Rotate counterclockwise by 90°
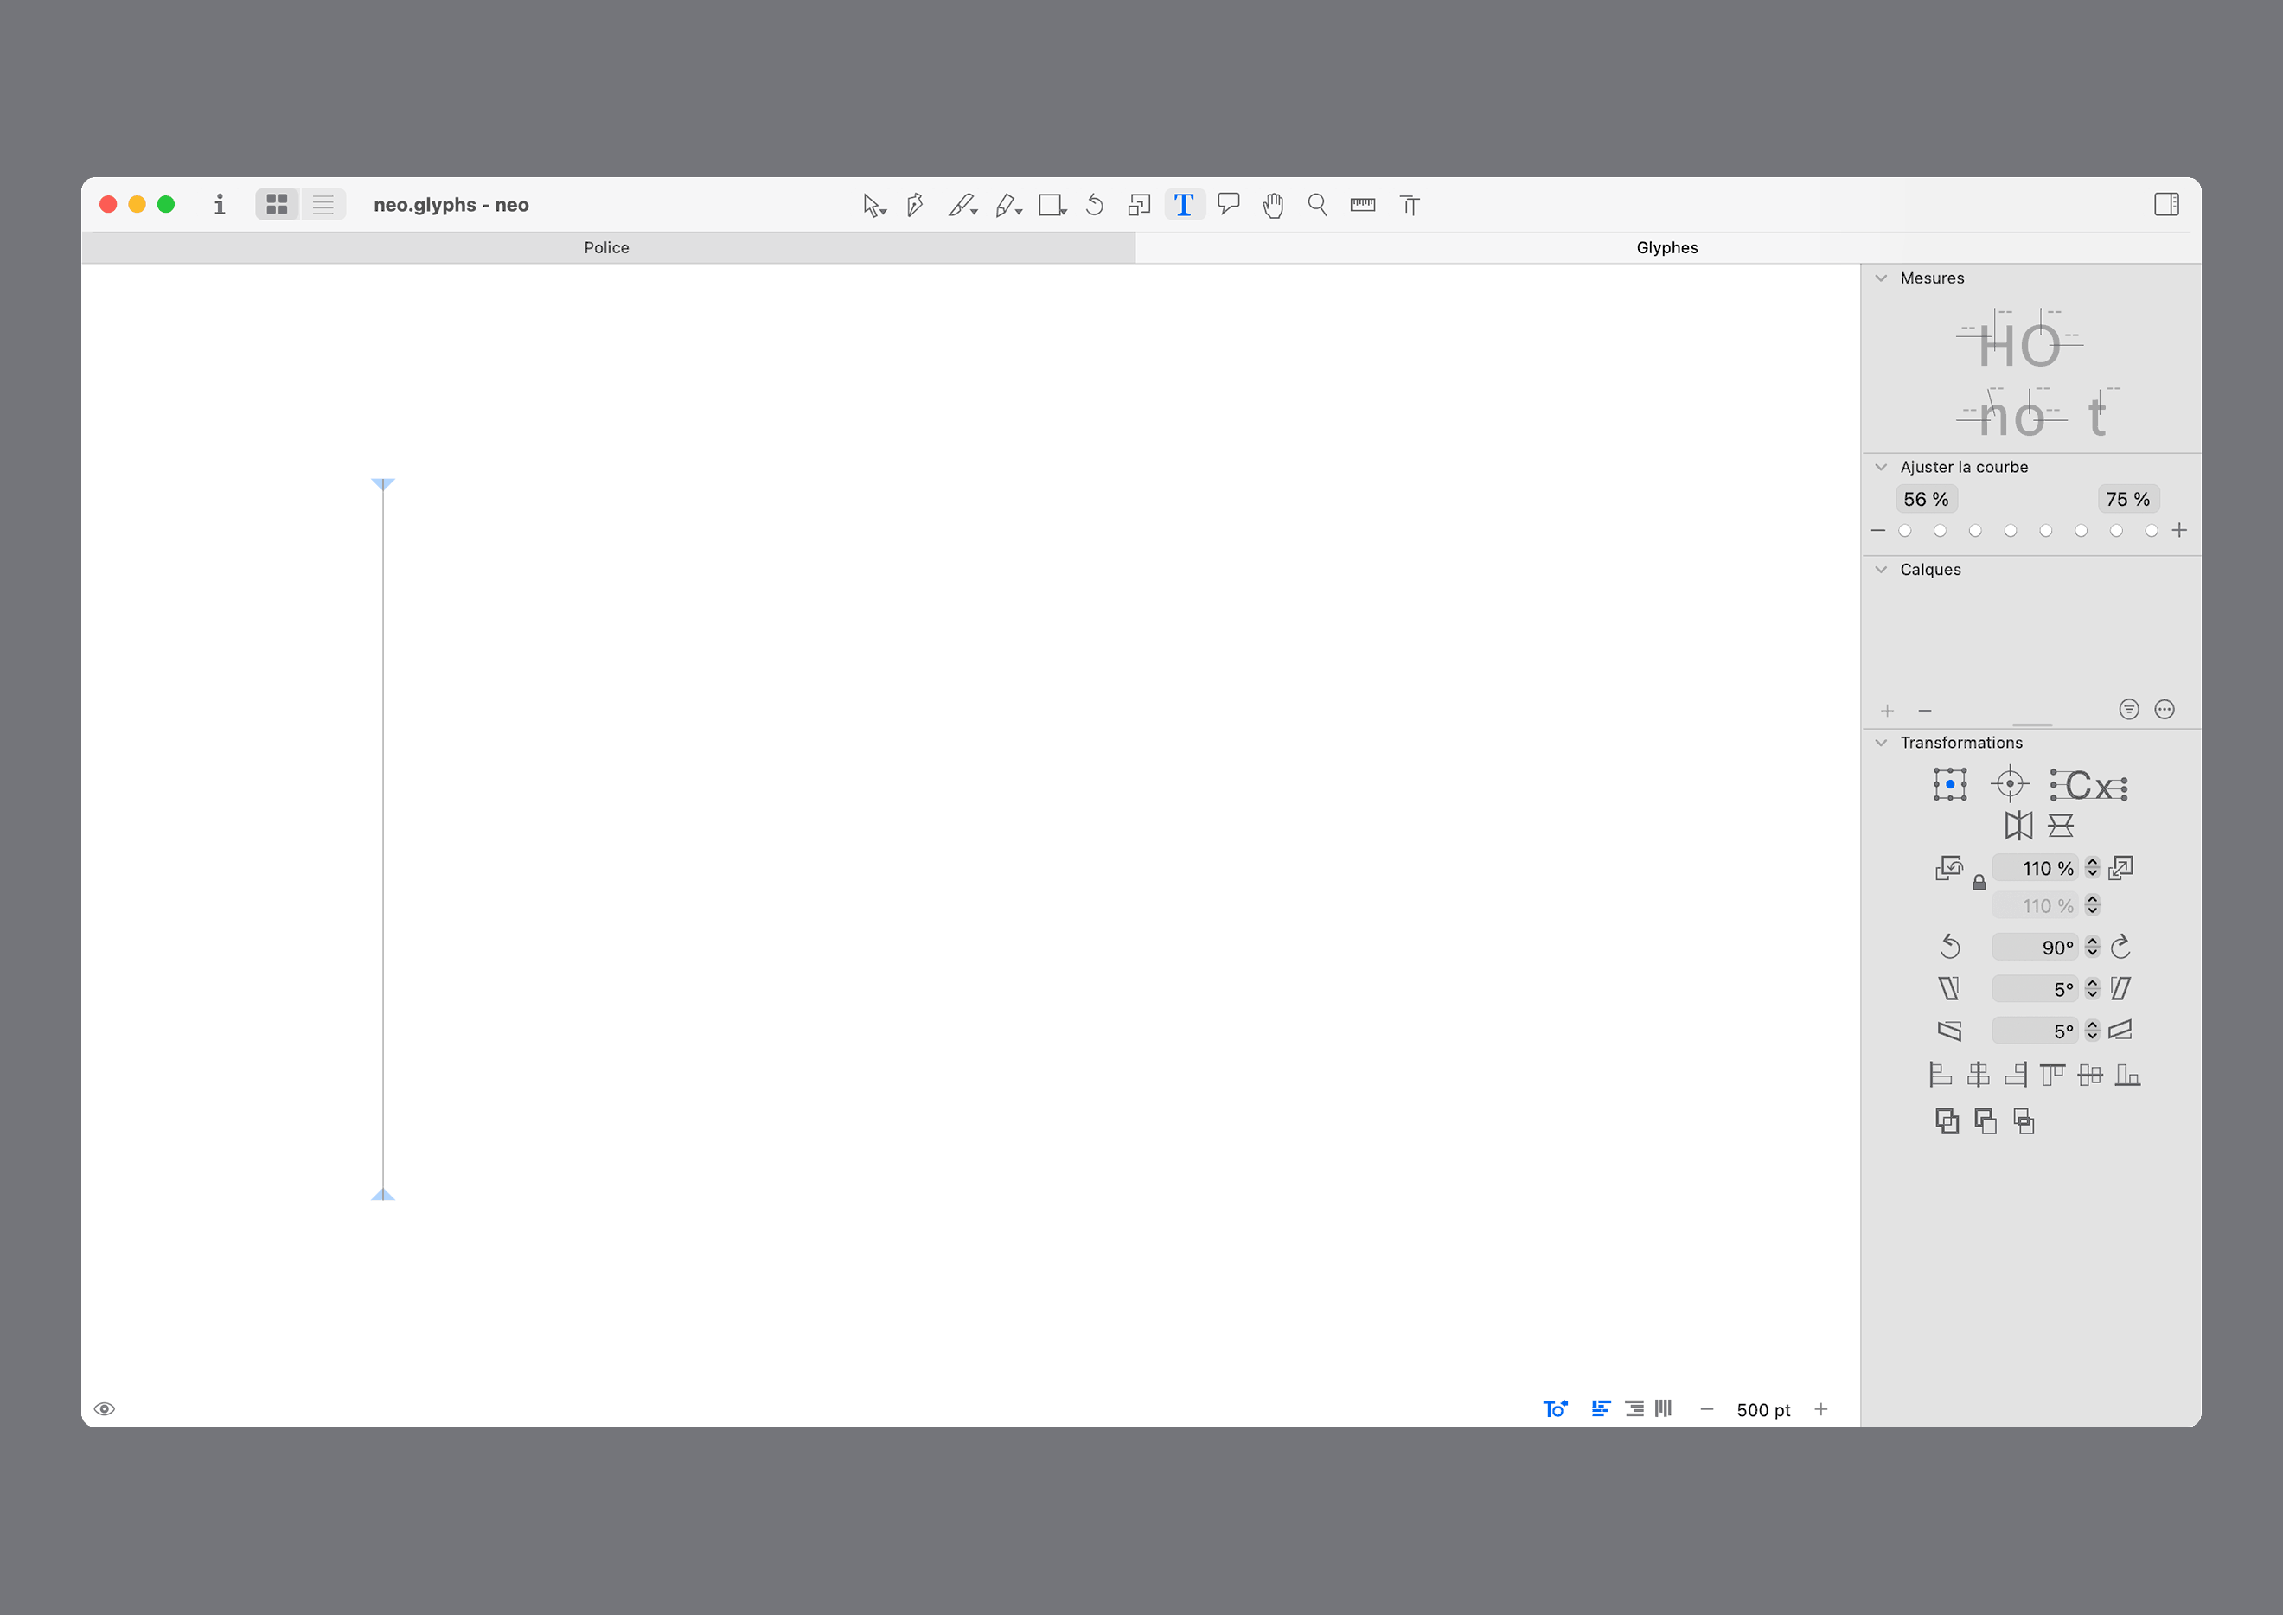The width and height of the screenshot is (2283, 1615). coord(1950,947)
